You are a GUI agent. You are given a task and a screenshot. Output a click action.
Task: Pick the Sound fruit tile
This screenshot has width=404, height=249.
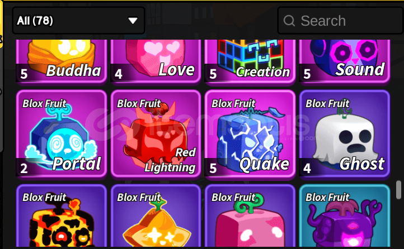click(x=345, y=61)
